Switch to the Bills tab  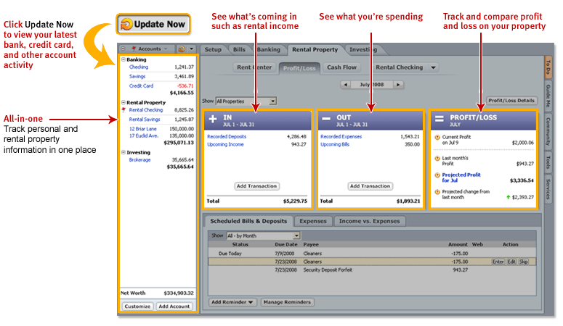click(239, 50)
